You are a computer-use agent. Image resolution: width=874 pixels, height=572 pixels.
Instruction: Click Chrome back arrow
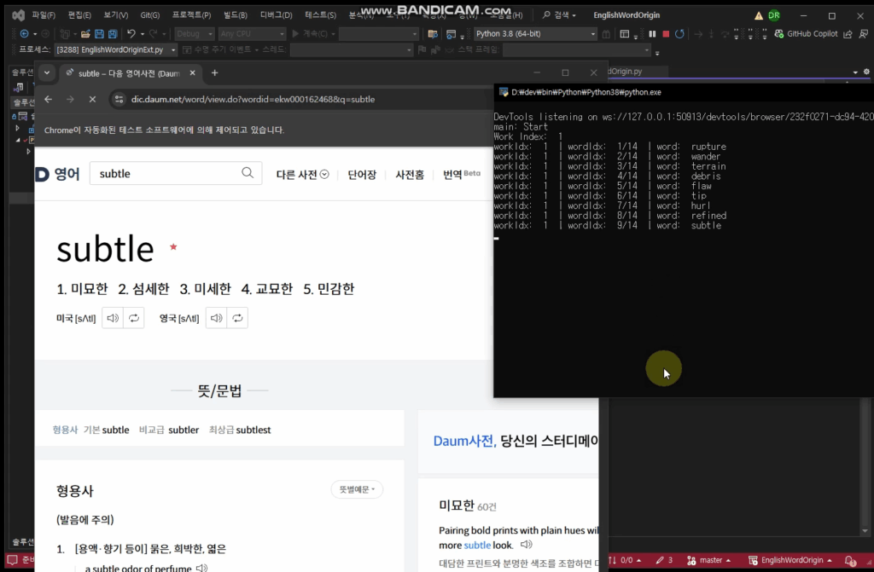coord(49,99)
